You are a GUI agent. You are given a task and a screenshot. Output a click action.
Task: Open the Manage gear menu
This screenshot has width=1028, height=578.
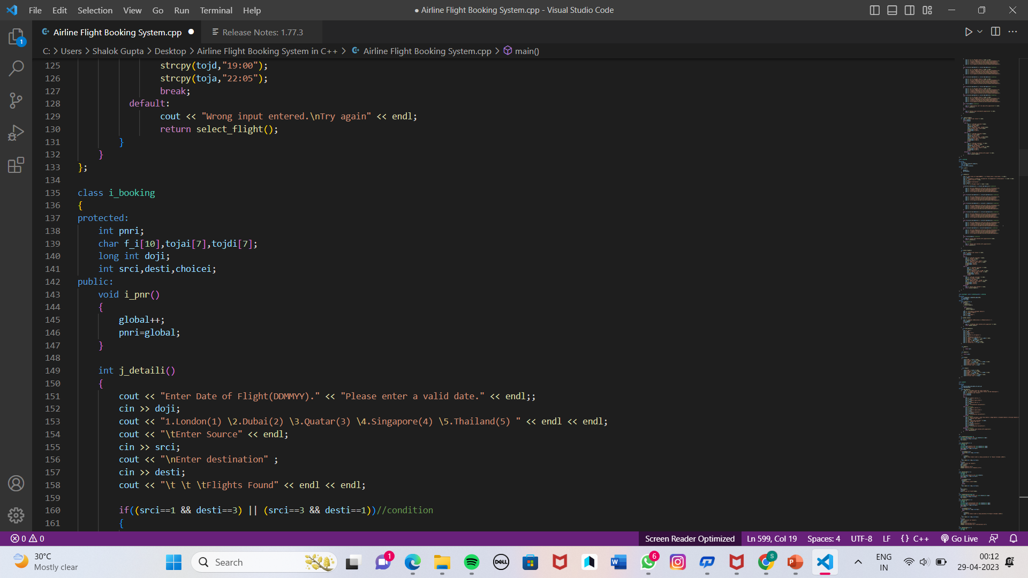pos(16,515)
